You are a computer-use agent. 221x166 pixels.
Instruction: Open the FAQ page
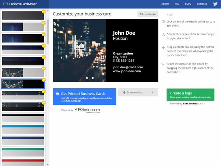click(177, 4)
